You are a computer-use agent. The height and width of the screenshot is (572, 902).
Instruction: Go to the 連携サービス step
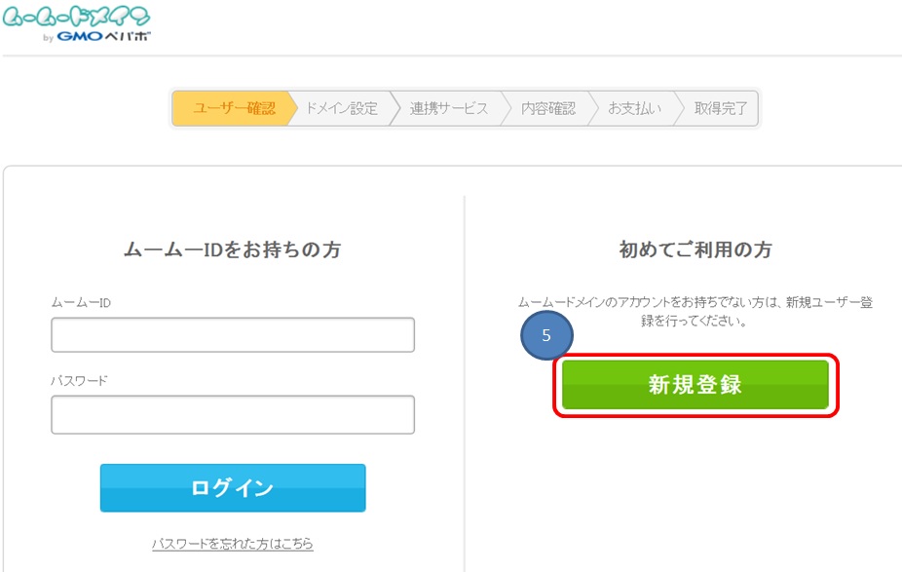coord(448,109)
